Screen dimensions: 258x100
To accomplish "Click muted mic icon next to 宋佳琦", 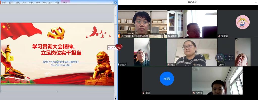I will 219,36.
